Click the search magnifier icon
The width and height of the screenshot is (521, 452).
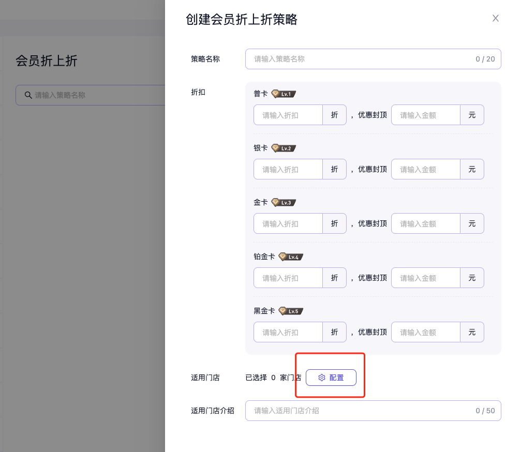click(x=28, y=95)
